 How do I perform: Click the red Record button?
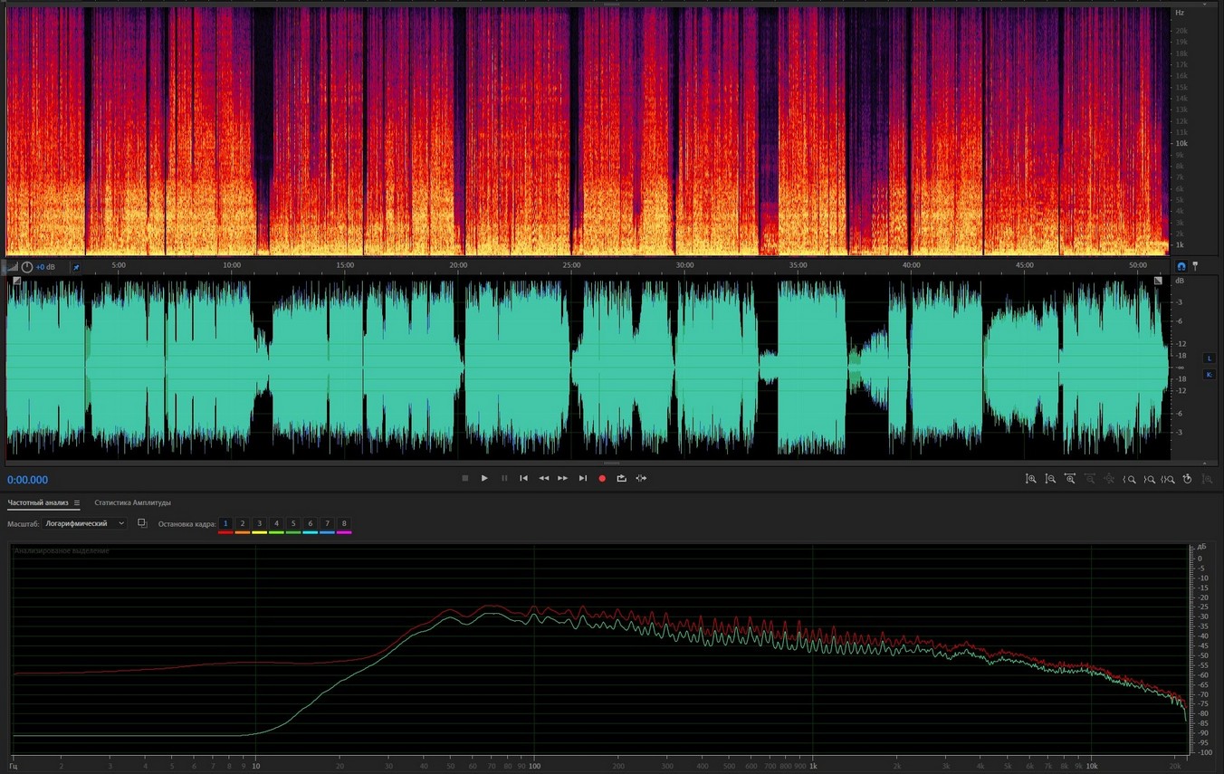(602, 478)
